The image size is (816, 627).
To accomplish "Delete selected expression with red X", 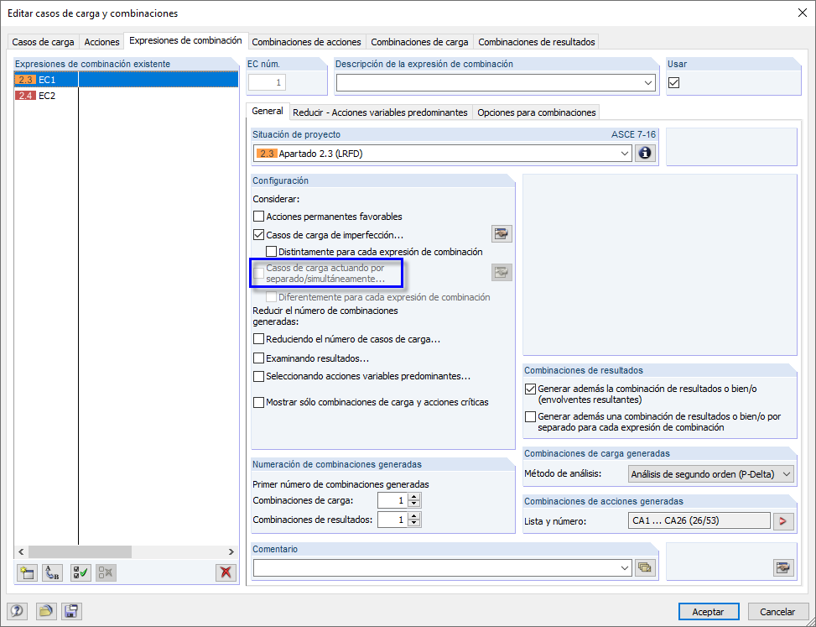I will (226, 572).
